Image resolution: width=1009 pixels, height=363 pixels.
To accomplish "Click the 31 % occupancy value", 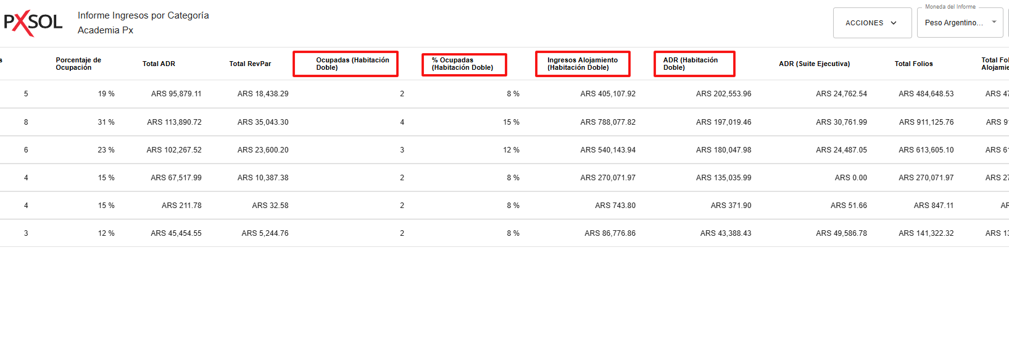I will pyautogui.click(x=107, y=122).
